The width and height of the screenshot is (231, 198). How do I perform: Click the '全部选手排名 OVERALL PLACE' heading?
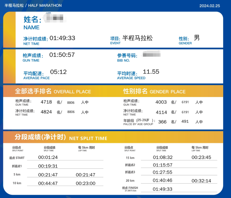tap(53, 91)
